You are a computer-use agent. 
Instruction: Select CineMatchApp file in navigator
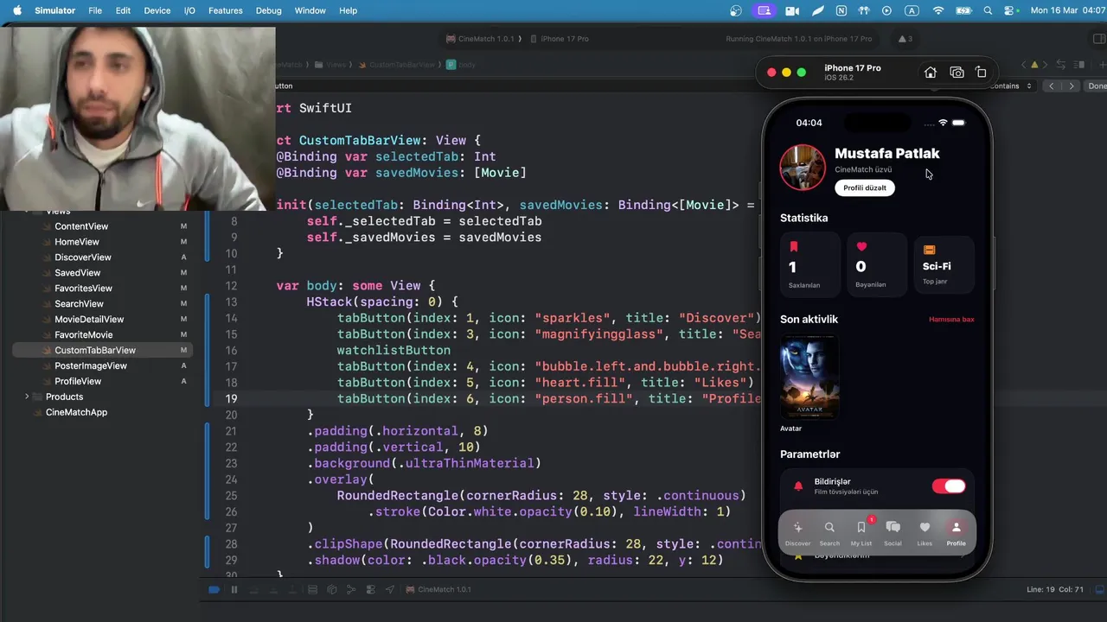pyautogui.click(x=76, y=413)
